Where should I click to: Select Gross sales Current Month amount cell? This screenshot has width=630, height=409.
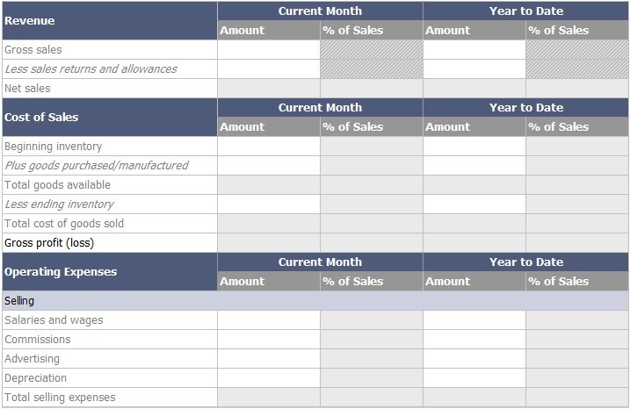[x=268, y=50]
